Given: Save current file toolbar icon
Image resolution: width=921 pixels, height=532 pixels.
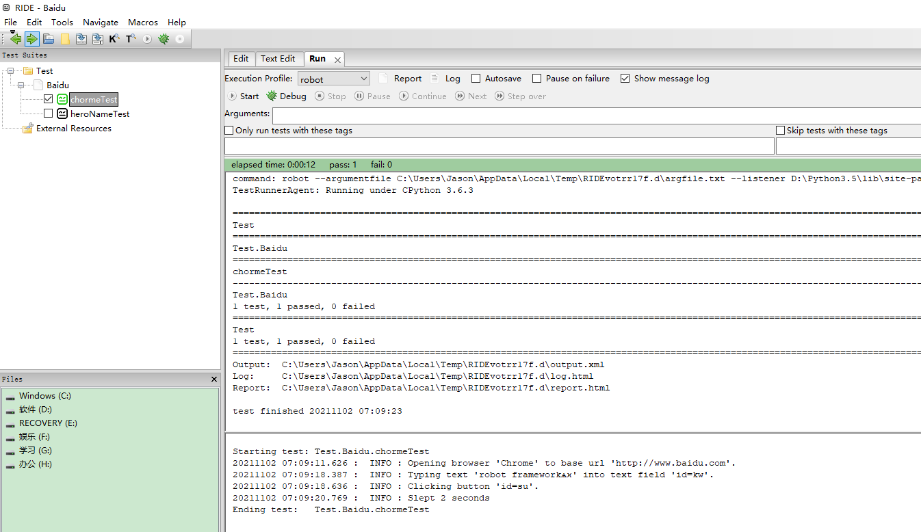Looking at the screenshot, I should (81, 39).
